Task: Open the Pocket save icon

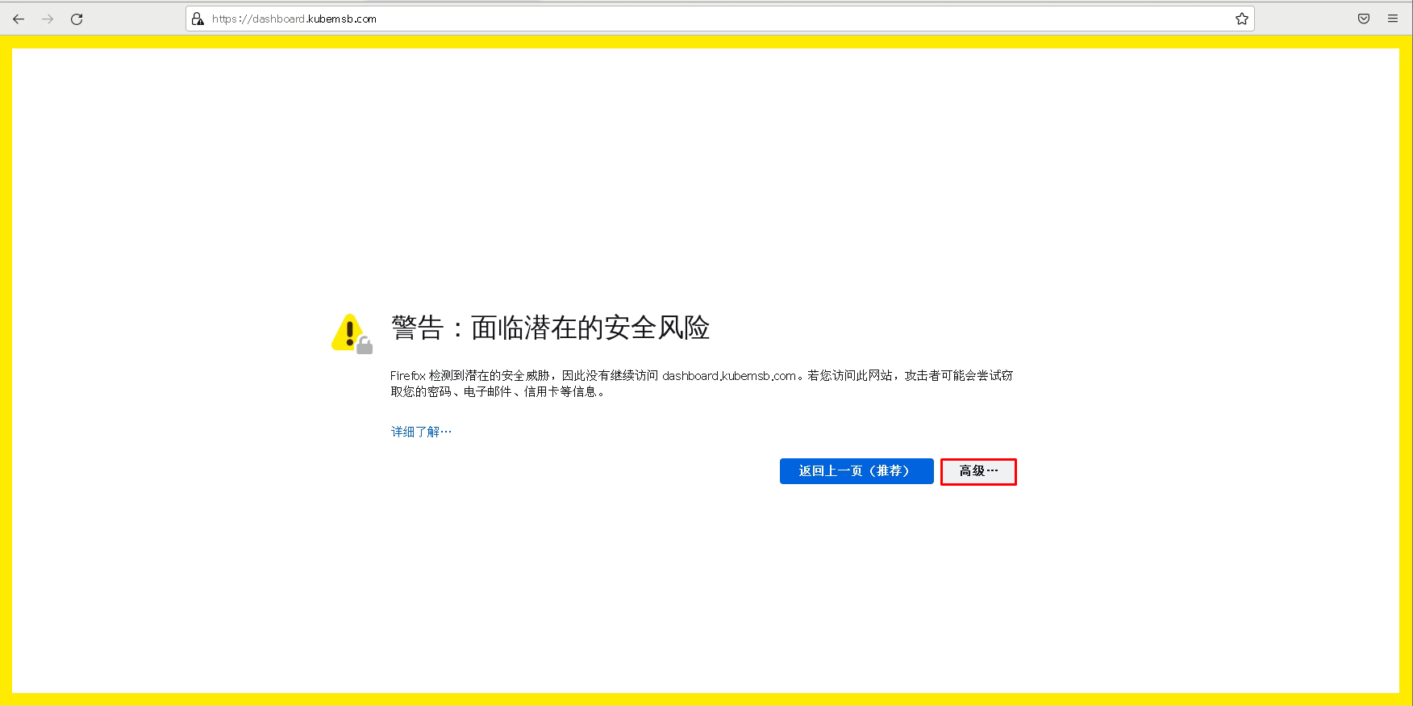Action: 1364,19
